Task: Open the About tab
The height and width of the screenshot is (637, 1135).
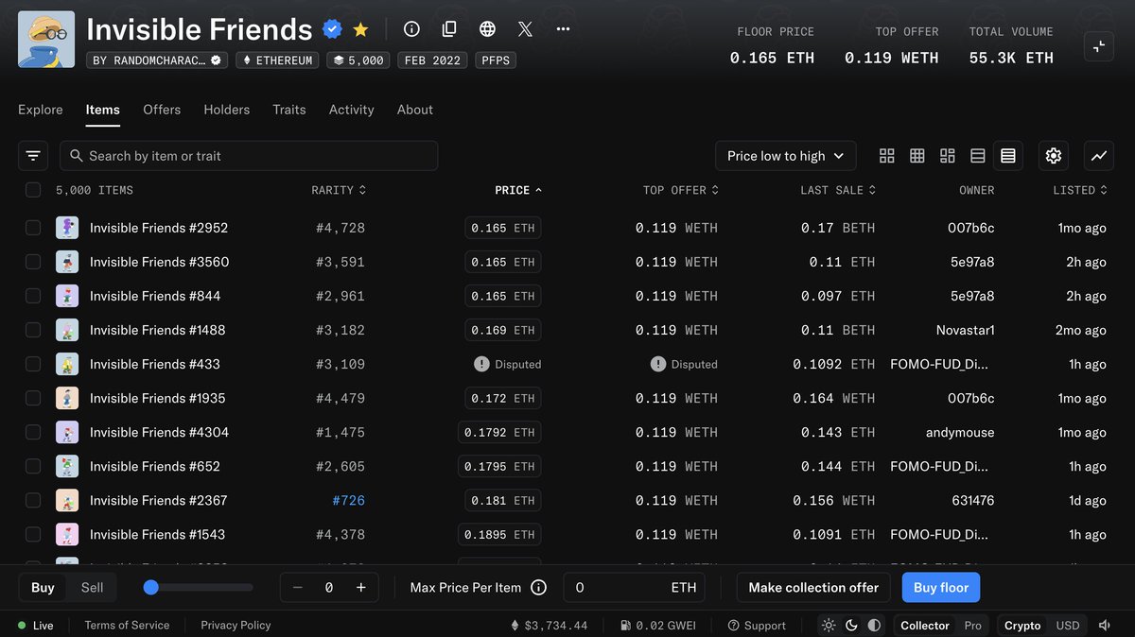Action: point(415,110)
